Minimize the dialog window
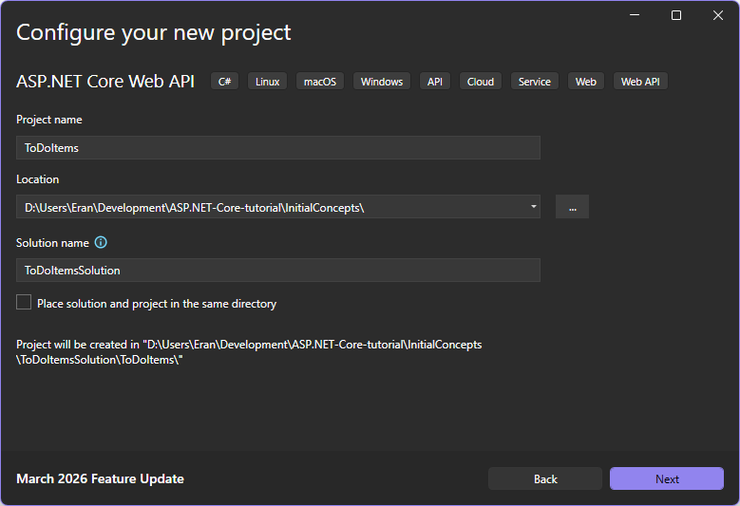The image size is (740, 506). [635, 15]
